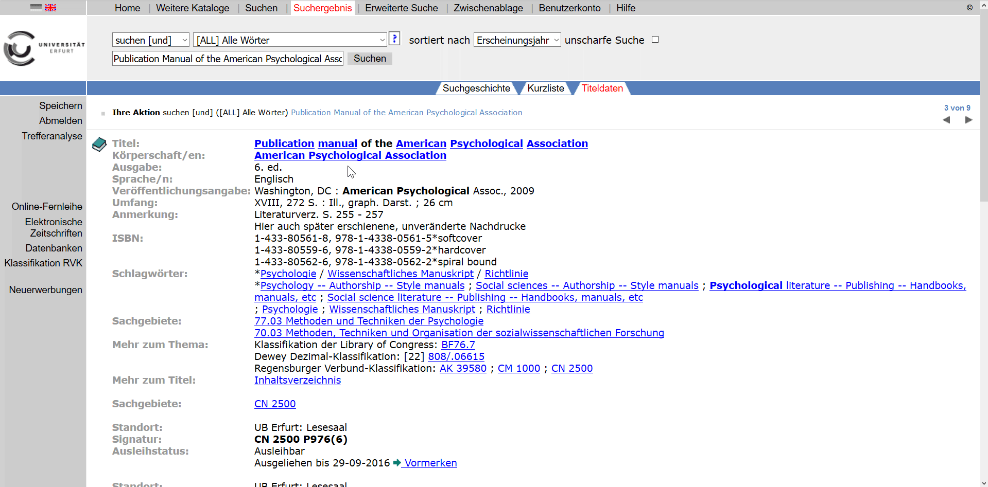Open Benutzerkonto menu item
Viewport: 988px width, 487px height.
point(569,8)
